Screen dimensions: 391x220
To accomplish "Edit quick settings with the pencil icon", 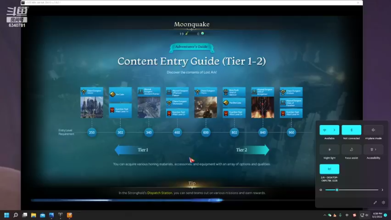I will coord(375,202).
